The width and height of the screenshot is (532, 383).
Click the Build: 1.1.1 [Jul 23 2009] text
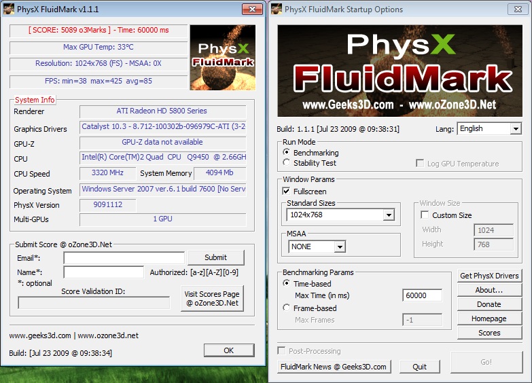[338, 129]
